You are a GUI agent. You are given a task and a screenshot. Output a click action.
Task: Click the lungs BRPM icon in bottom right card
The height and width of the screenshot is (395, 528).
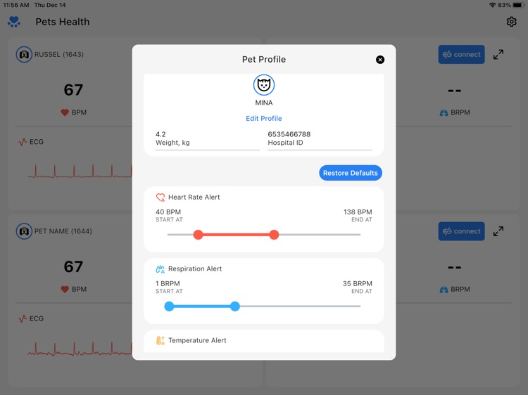(x=444, y=290)
